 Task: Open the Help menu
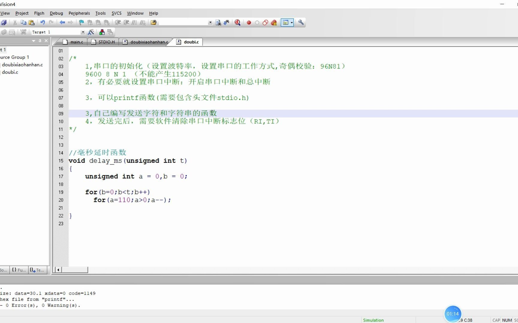pos(153,13)
